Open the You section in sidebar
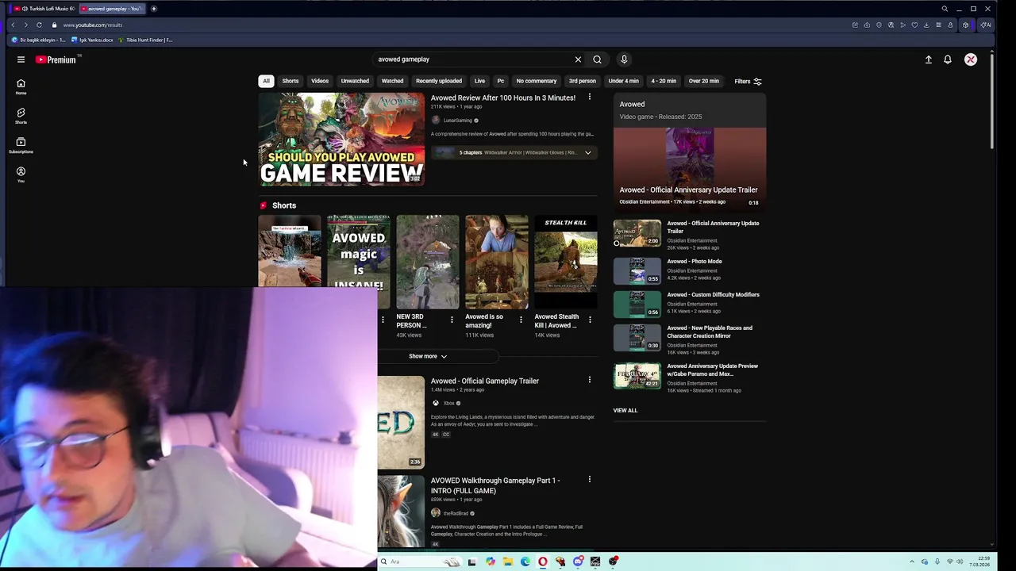The height and width of the screenshot is (571, 1016). click(x=21, y=174)
